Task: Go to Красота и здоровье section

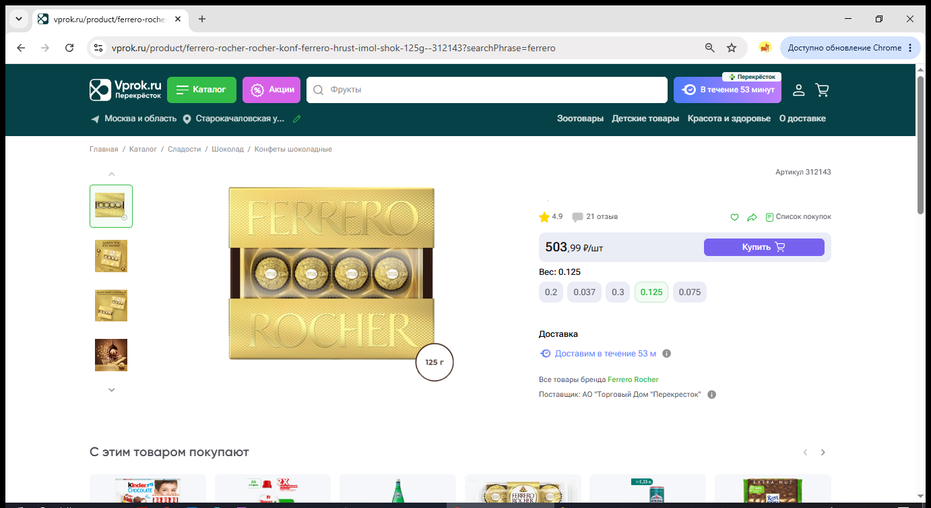Action: pos(729,119)
